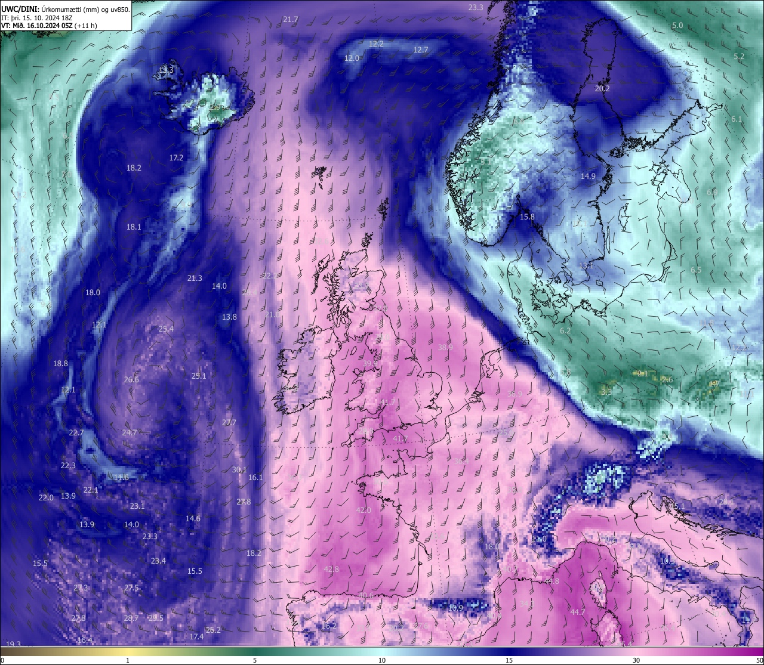
Task: Click the map value 26.6
Action: (x=131, y=380)
